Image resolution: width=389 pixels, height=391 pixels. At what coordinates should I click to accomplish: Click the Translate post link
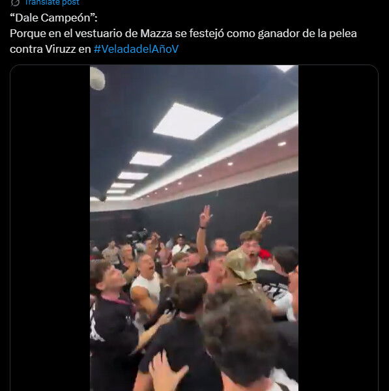(x=52, y=3)
